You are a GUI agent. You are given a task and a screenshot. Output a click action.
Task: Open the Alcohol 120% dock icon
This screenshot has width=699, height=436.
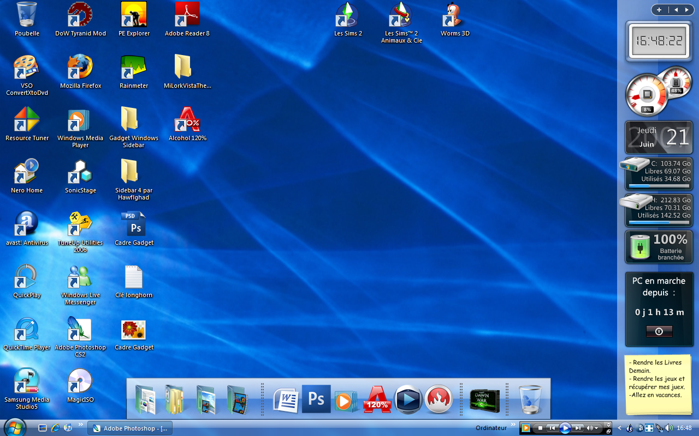click(377, 399)
